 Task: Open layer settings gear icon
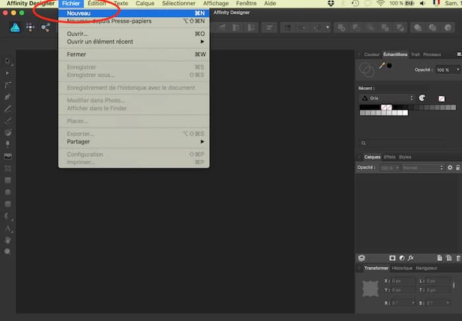tap(450, 167)
